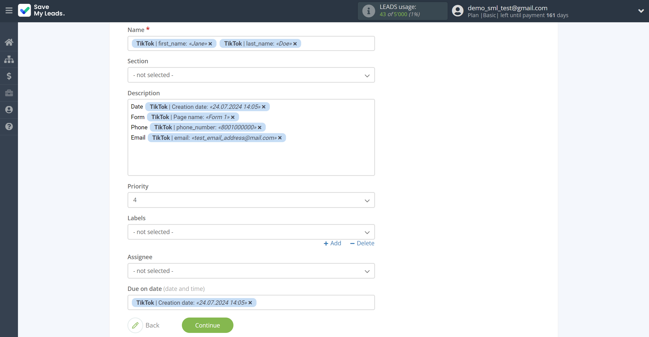Click the Plan Basic payment days text
Image resolution: width=649 pixels, height=337 pixels.
(518, 15)
